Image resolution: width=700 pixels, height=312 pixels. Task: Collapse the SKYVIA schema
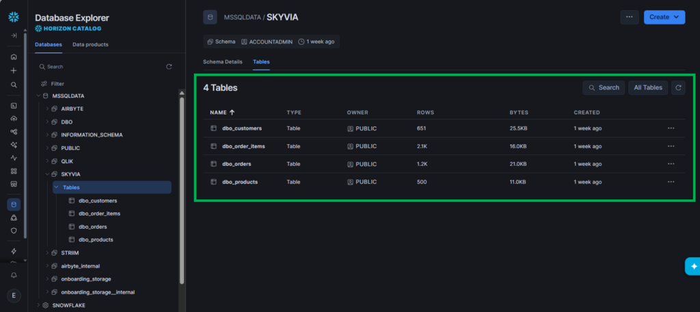coord(47,174)
